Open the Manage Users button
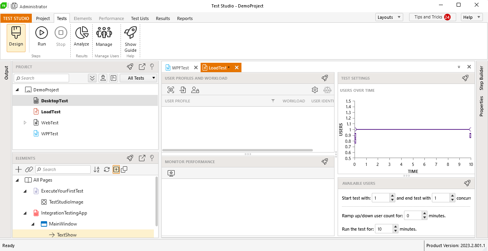488x251 pixels. pyautogui.click(x=104, y=38)
